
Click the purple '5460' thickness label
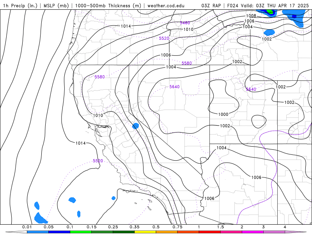pyautogui.click(x=185, y=23)
